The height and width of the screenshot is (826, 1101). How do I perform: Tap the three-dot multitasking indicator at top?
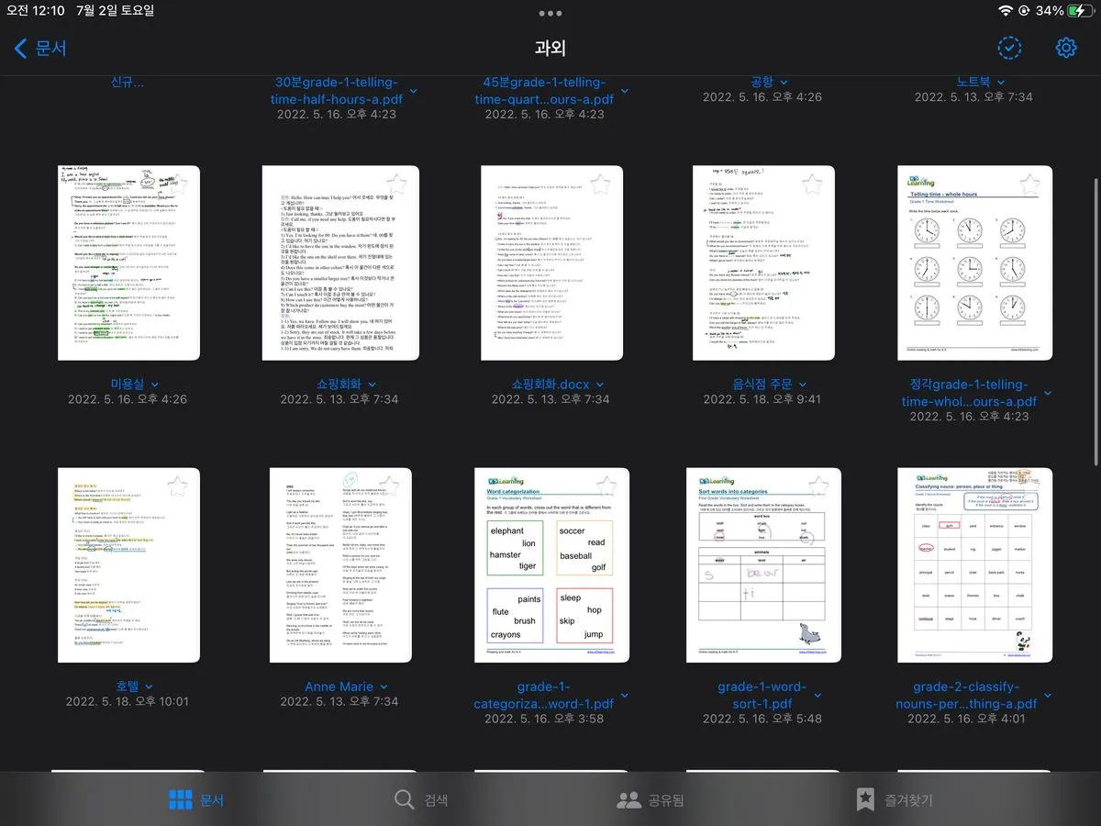pyautogui.click(x=550, y=14)
